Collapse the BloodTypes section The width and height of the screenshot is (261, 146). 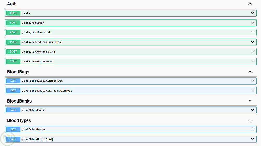click(x=250, y=120)
